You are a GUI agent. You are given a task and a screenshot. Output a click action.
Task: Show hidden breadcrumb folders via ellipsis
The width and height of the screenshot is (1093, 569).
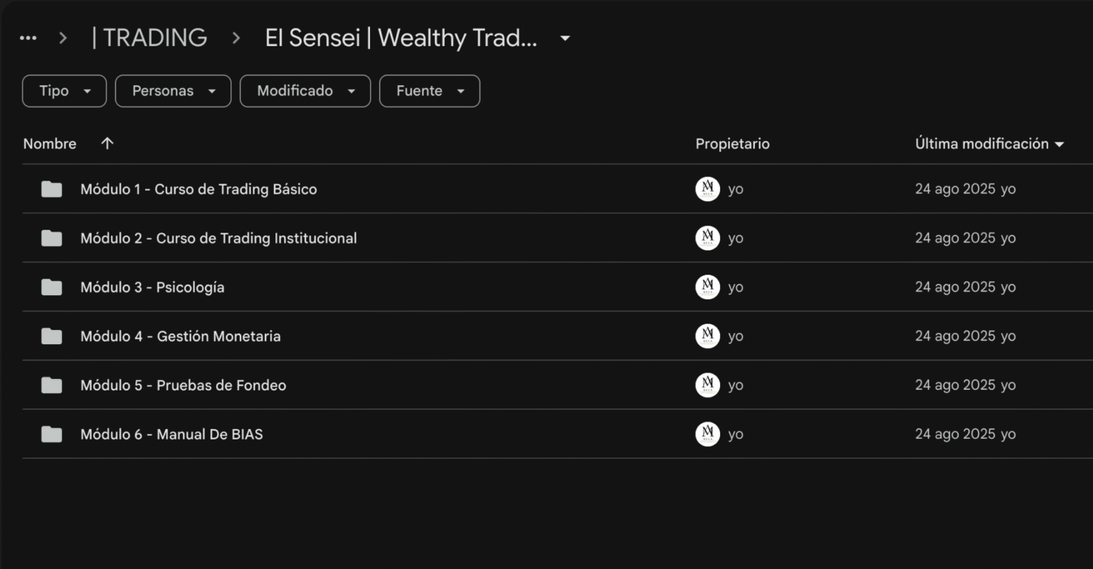pos(28,38)
